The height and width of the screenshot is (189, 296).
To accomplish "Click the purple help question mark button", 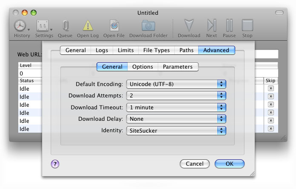I will (x=55, y=164).
